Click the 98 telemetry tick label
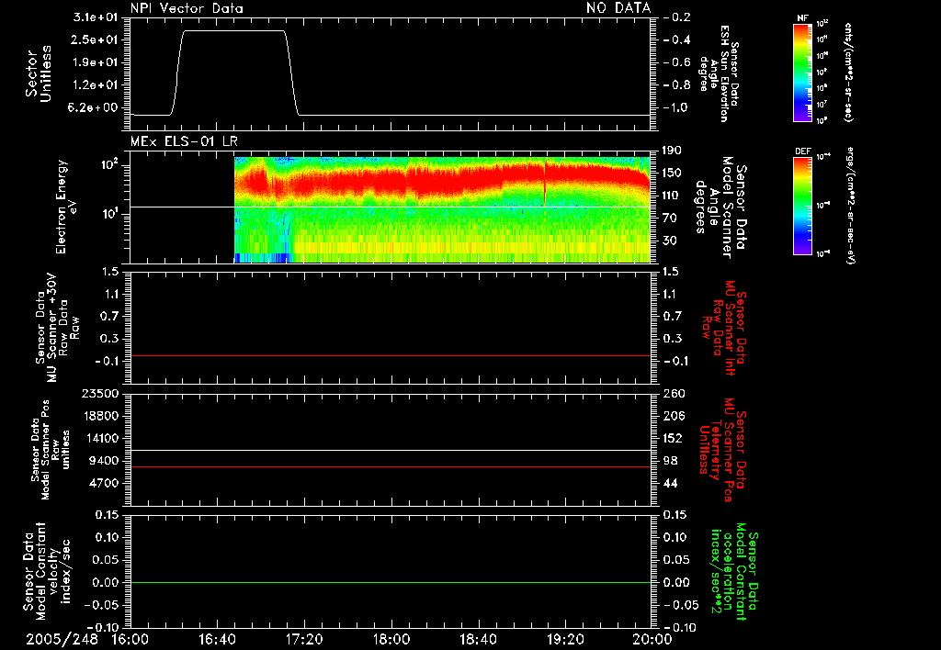Screen dimensions: 941x650 [x=670, y=461]
